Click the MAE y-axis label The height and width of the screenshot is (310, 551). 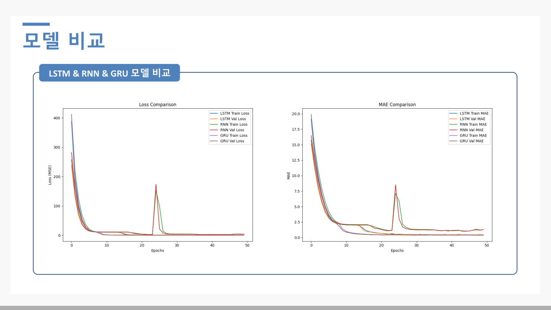pyautogui.click(x=289, y=175)
